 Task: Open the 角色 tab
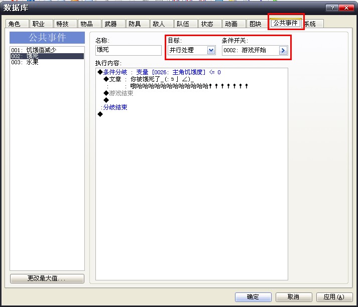click(x=17, y=24)
